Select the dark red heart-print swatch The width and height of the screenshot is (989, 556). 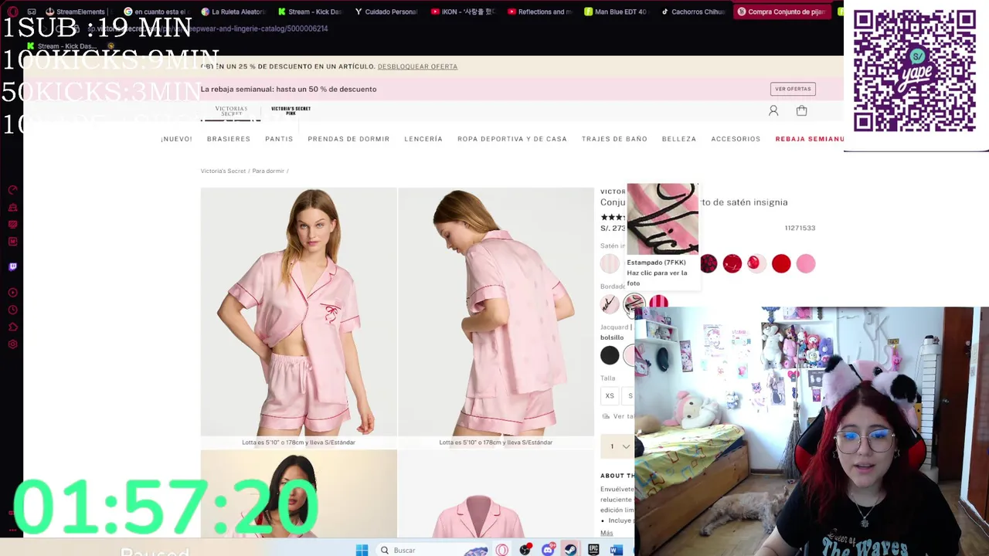(x=709, y=264)
